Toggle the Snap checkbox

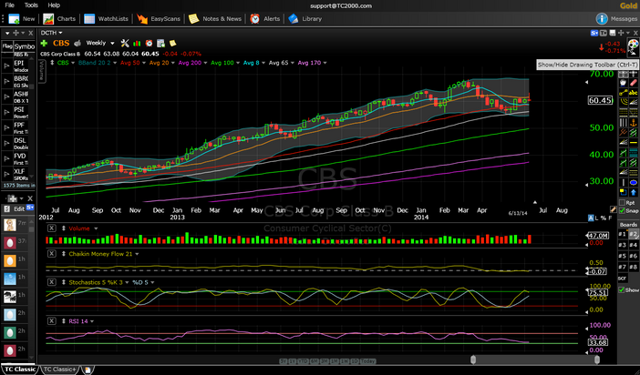point(622,210)
